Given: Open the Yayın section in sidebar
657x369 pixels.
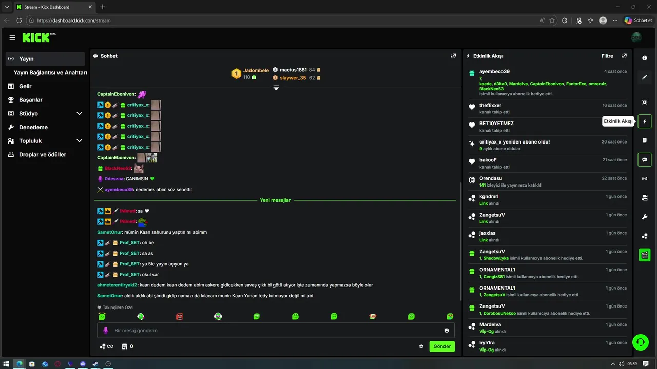Looking at the screenshot, I should pyautogui.click(x=45, y=59).
